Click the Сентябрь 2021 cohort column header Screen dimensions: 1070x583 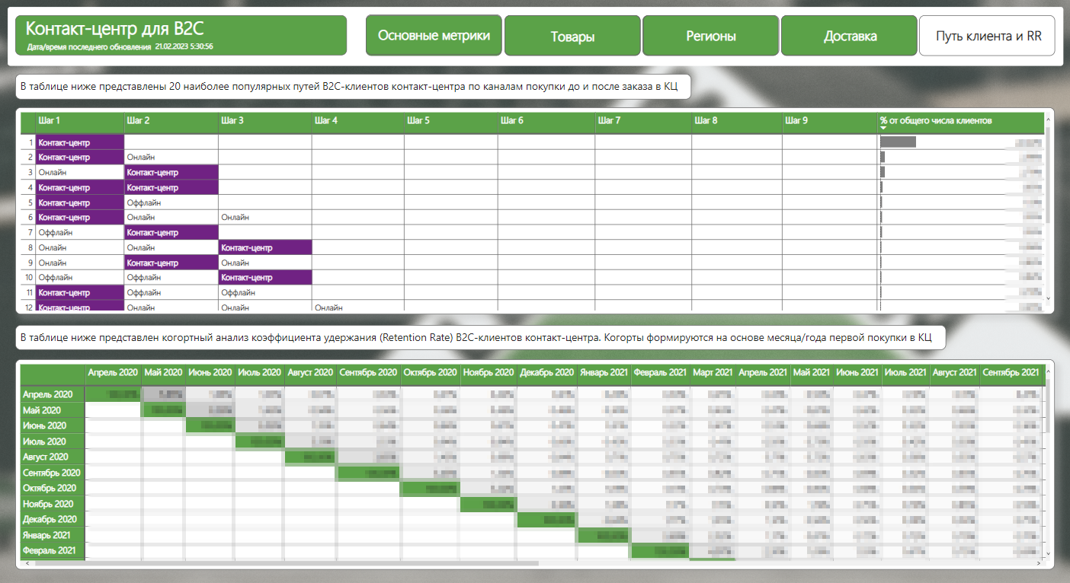(x=1011, y=373)
